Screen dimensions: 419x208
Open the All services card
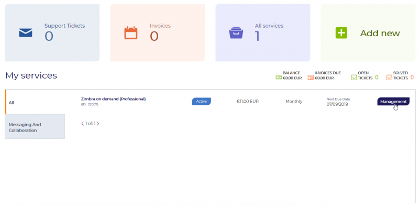263,32
